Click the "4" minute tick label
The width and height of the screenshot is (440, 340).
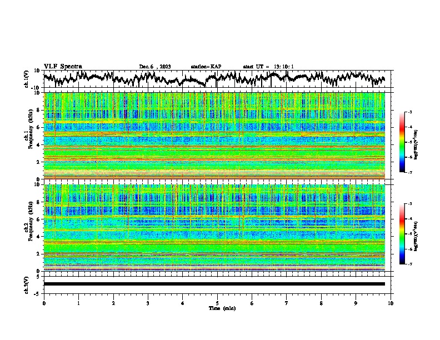point(183,303)
